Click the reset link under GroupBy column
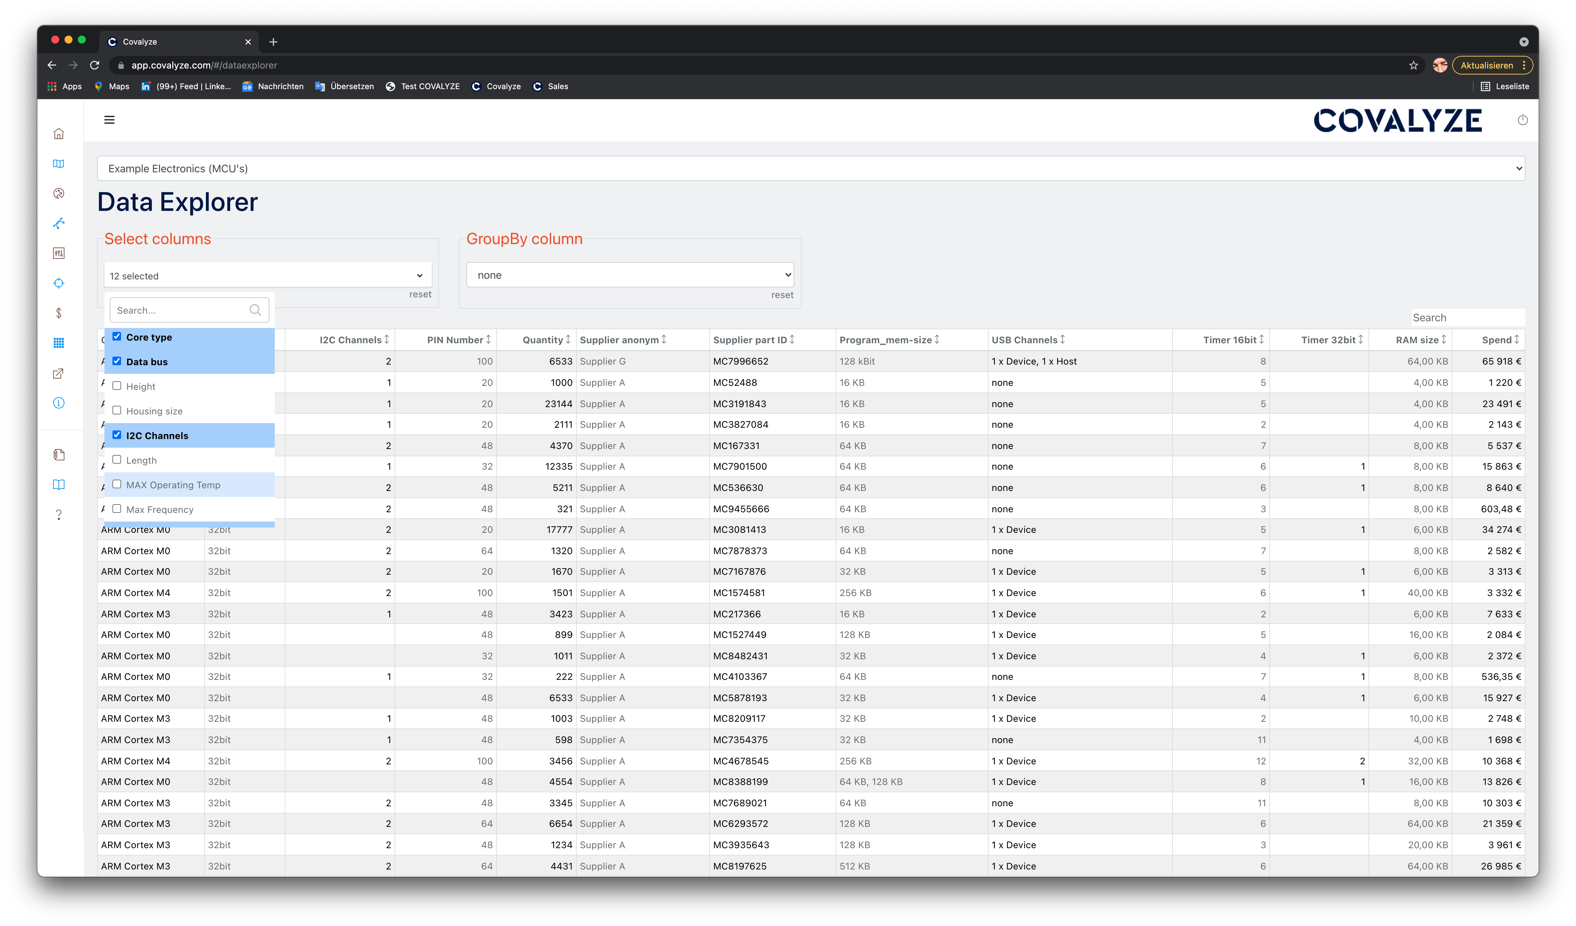Screen dimensions: 1576x926 coord(782,294)
